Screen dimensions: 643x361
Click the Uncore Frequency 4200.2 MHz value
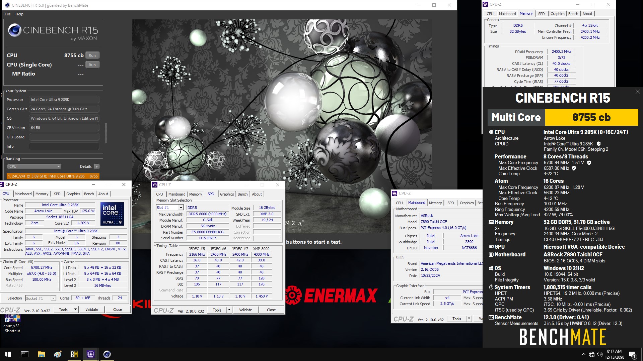pyautogui.click(x=590, y=37)
